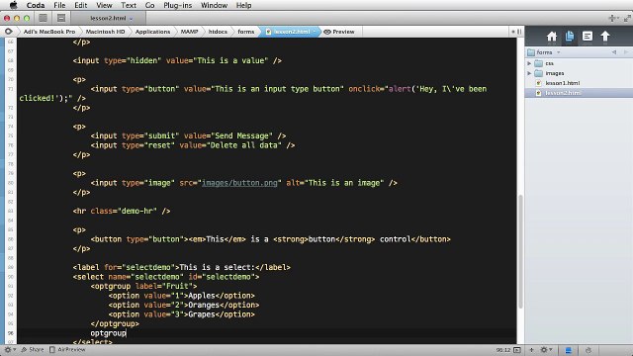Click the Oranges option text
This screenshot has height=356, width=633.
[x=204, y=305]
